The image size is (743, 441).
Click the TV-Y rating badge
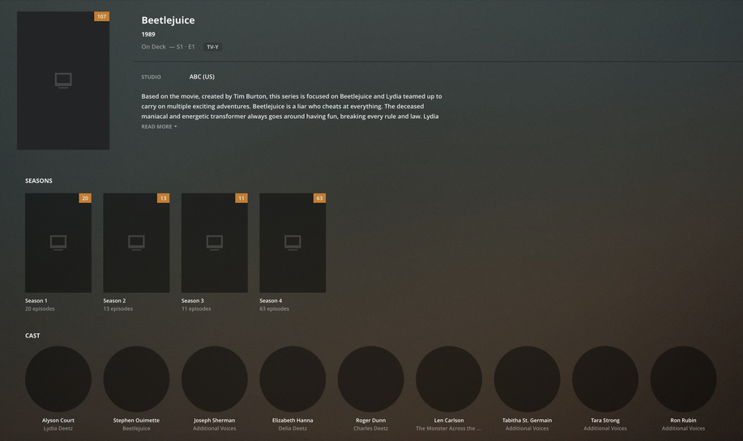pos(212,47)
